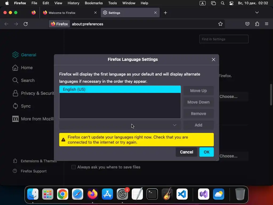The width and height of the screenshot is (273, 205).
Task: Open Extensions & Themes link
Action: 35,161
